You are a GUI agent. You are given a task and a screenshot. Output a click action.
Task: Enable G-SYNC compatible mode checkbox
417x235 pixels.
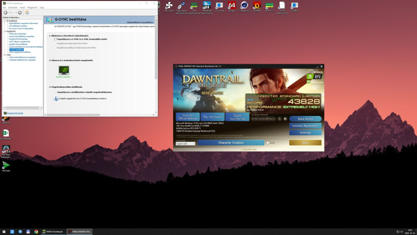coord(55,39)
